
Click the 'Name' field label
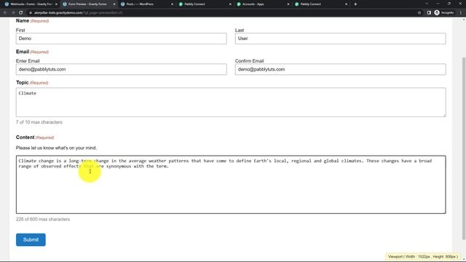pos(23,21)
